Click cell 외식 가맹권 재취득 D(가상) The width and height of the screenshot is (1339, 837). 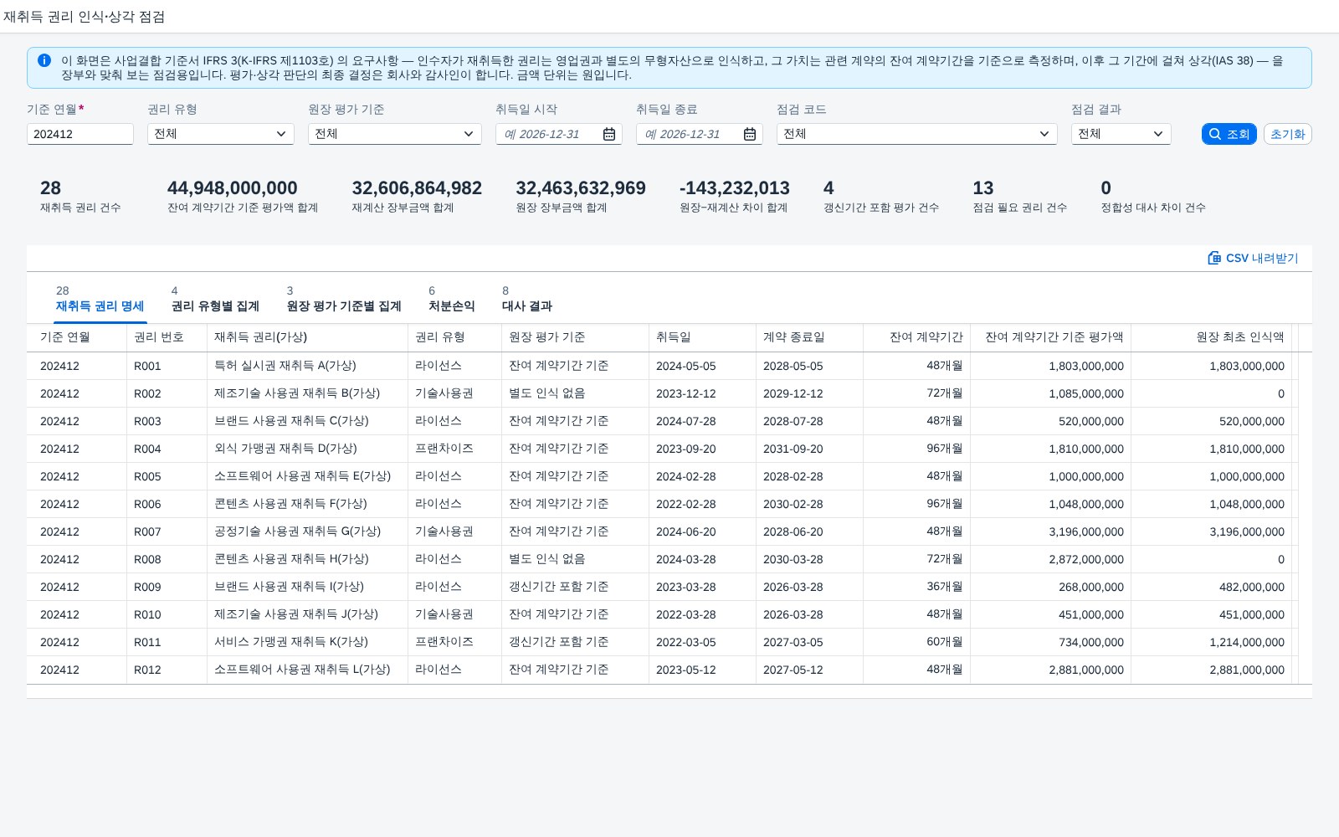point(307,449)
